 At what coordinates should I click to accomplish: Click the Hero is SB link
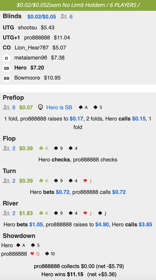coord(59,108)
